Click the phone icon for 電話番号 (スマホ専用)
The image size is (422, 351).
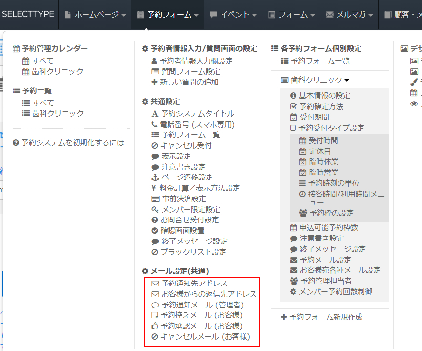pos(155,124)
